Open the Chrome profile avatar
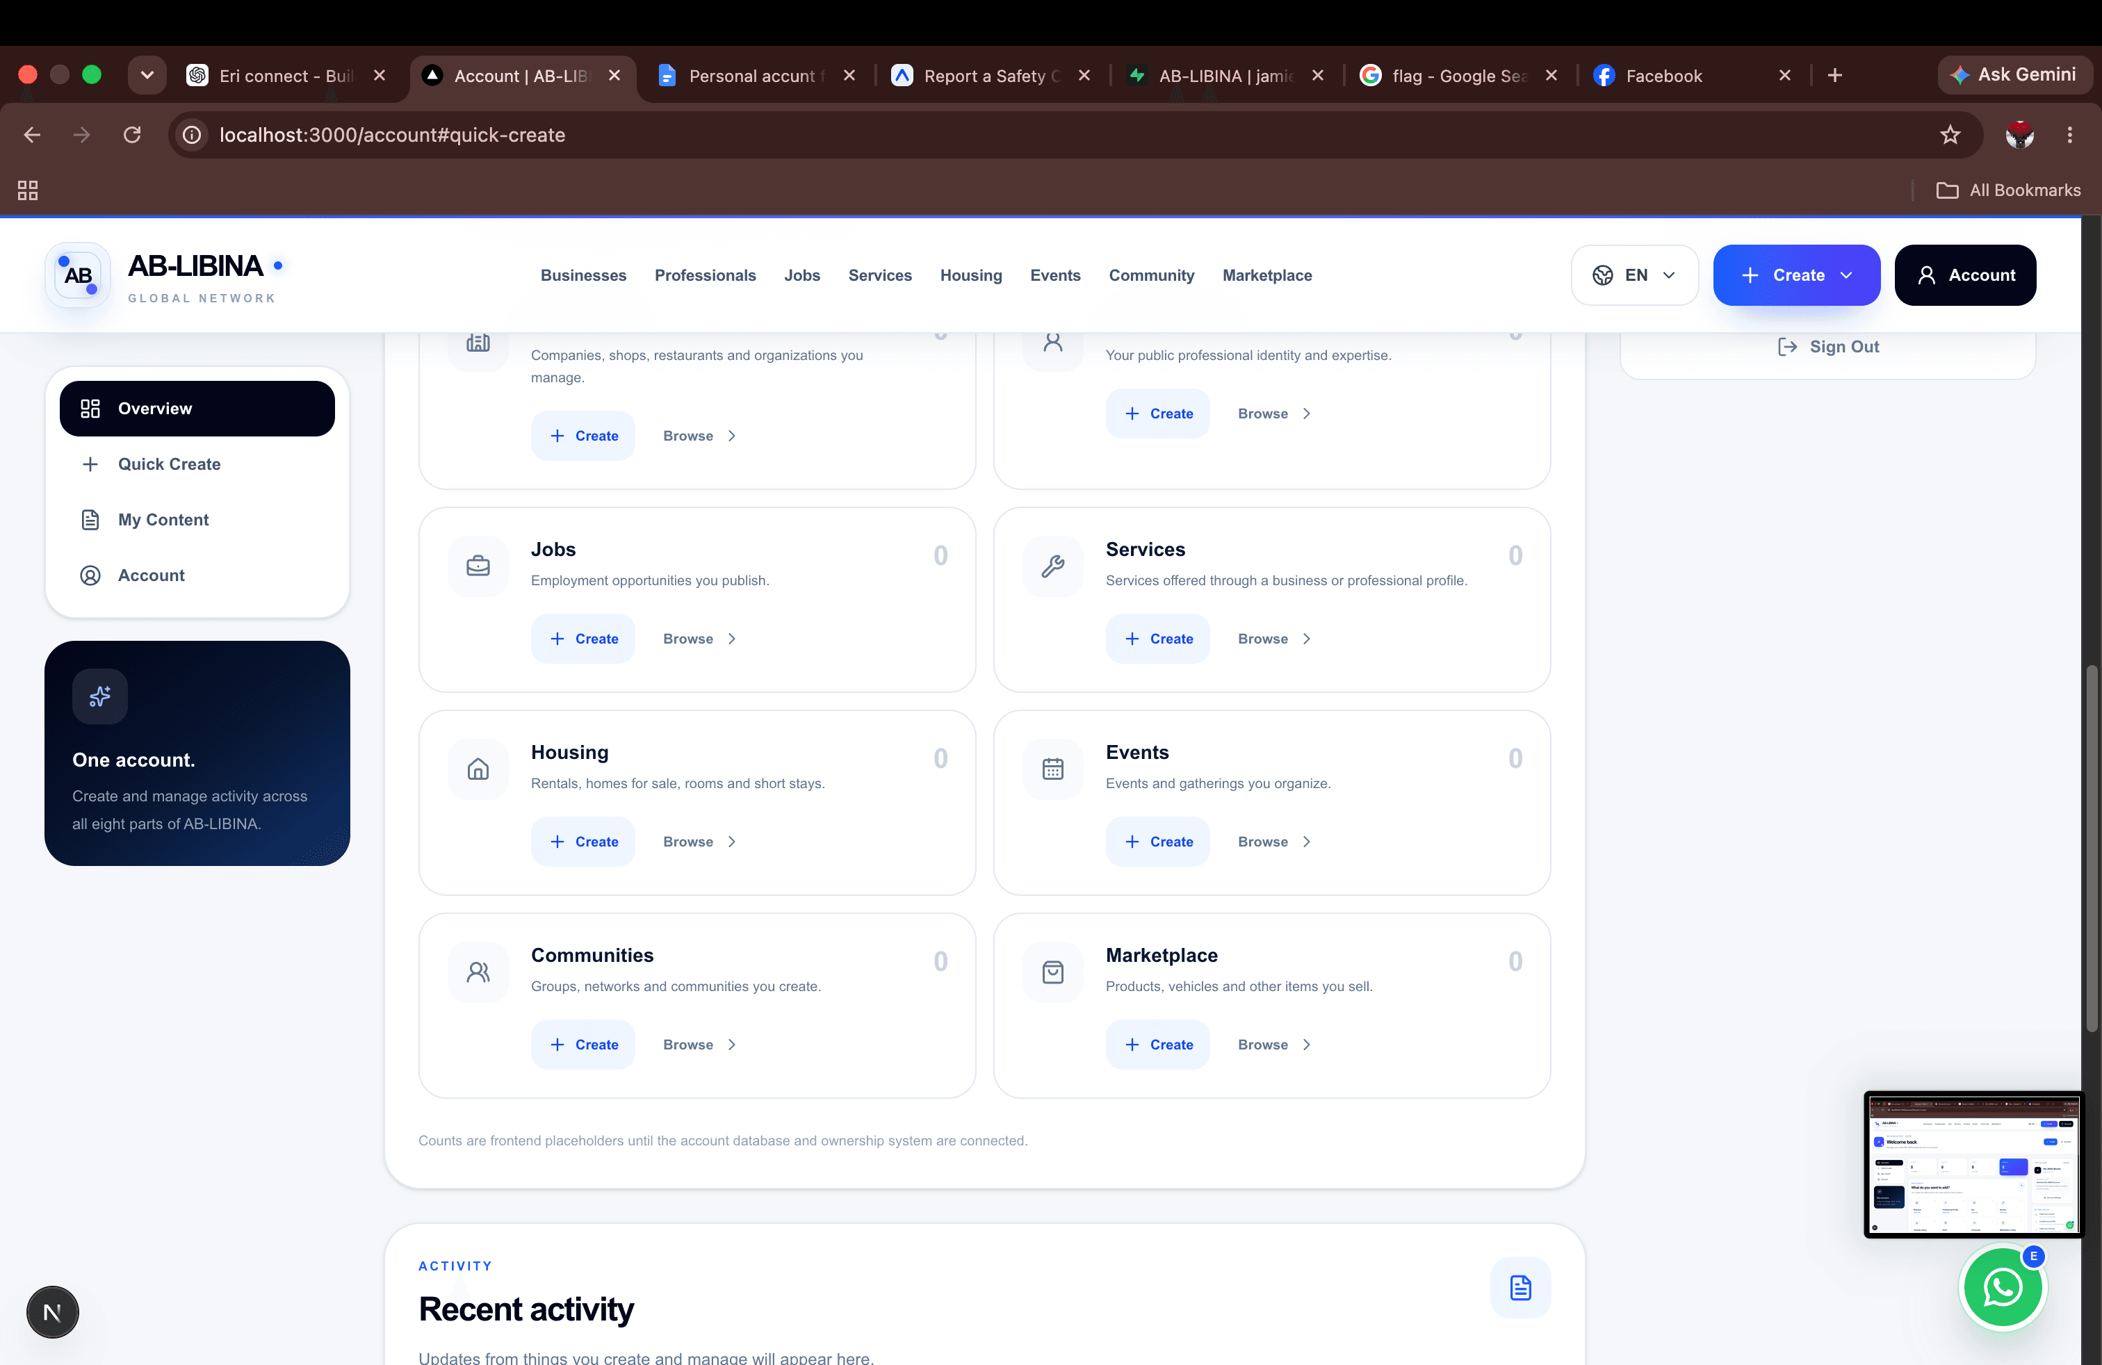Viewport: 2102px width, 1365px height. tap(2019, 135)
